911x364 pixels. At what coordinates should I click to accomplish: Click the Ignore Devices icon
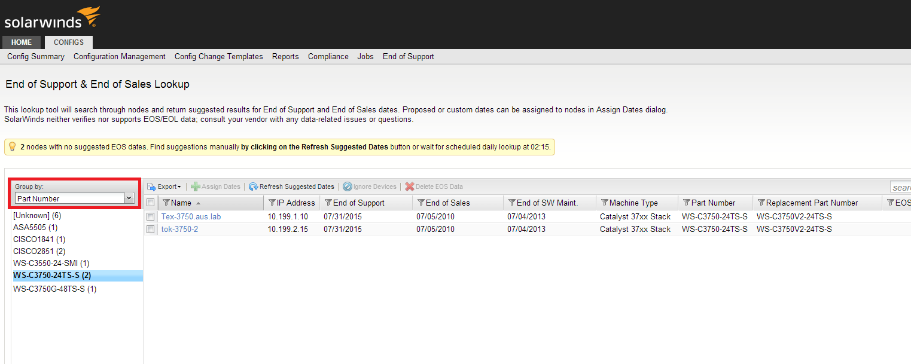pyautogui.click(x=348, y=186)
